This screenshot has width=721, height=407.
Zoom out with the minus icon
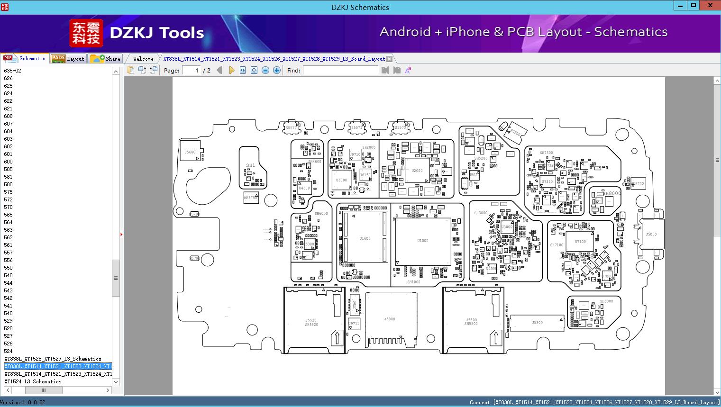point(265,70)
